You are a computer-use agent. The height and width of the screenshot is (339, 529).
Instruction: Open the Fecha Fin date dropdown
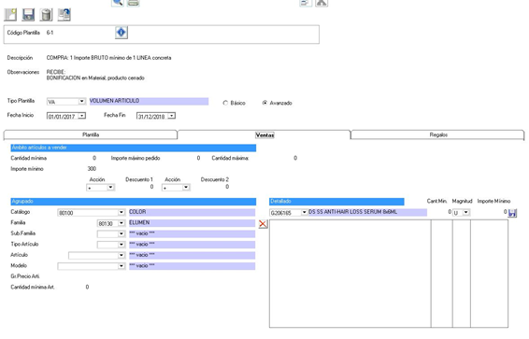pyautogui.click(x=172, y=116)
